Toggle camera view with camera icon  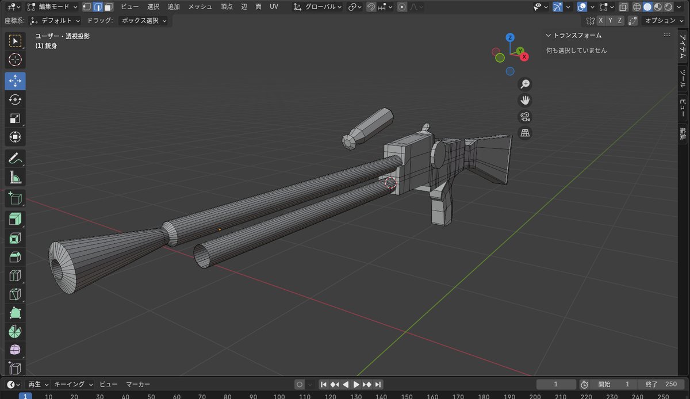pos(525,117)
